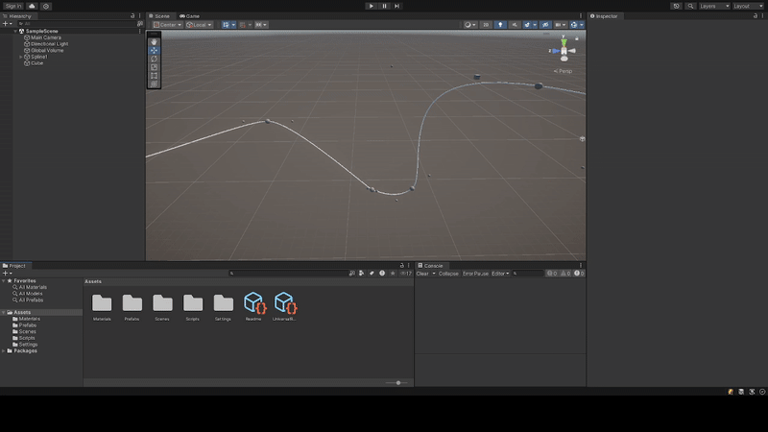The height and width of the screenshot is (432, 768).
Task: Select the Scale tool
Action: [154, 67]
